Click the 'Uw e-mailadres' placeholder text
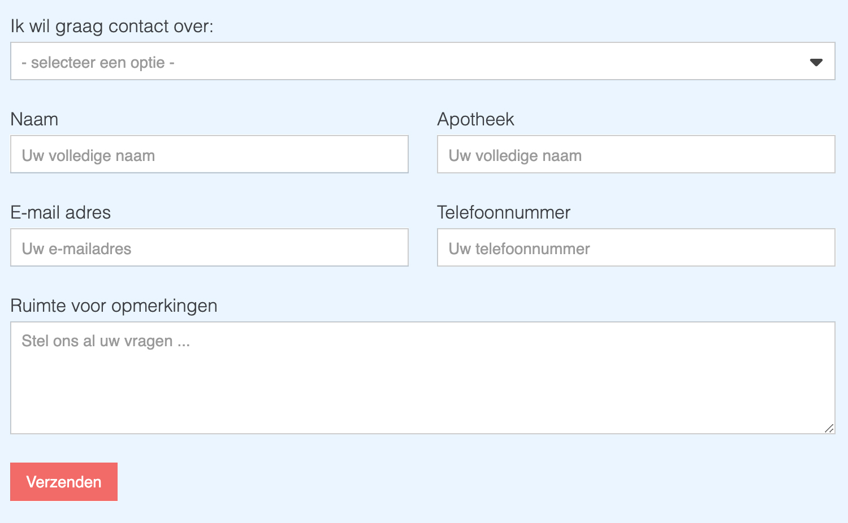848x523 pixels. [x=76, y=249]
